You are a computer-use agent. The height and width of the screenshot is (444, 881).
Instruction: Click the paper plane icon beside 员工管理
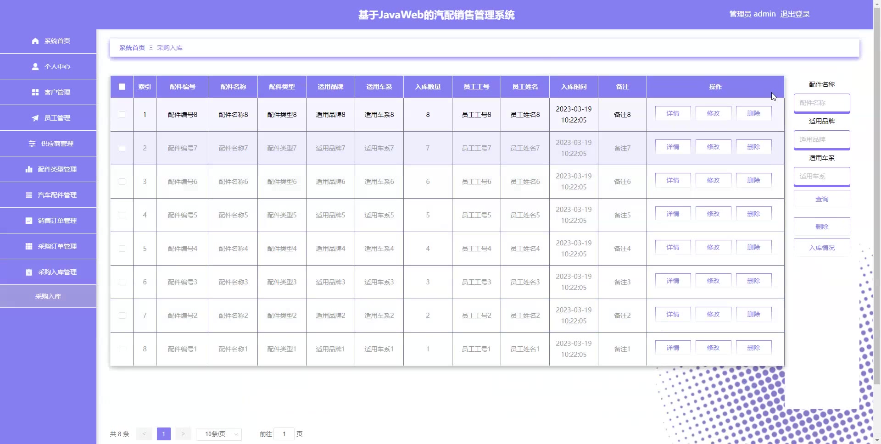35,118
